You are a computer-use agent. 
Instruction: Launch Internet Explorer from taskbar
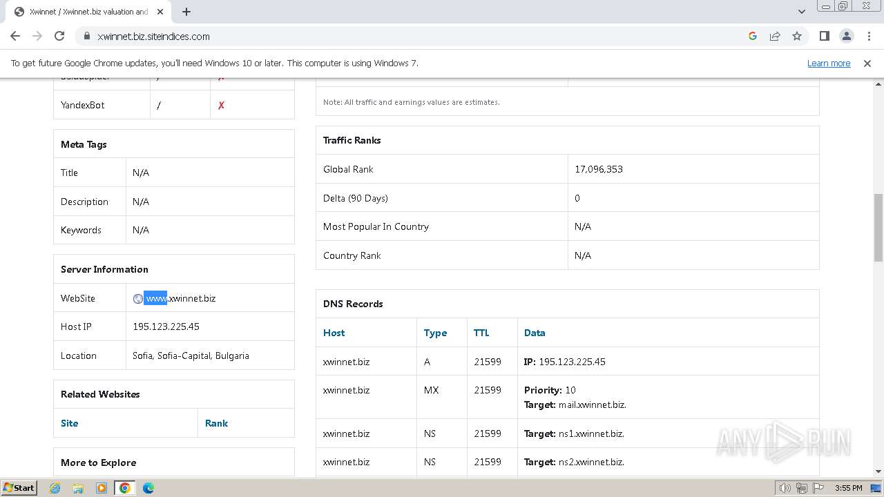tap(55, 488)
